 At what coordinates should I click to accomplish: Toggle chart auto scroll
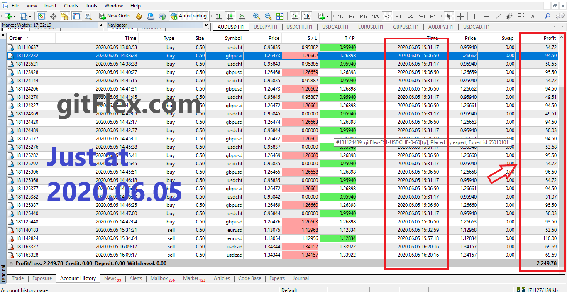click(x=295, y=16)
